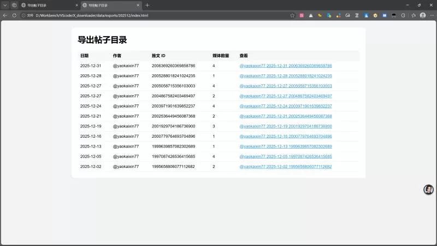Open the pink square extension icon
Viewport: 437px width, 246px height.
pos(302,16)
